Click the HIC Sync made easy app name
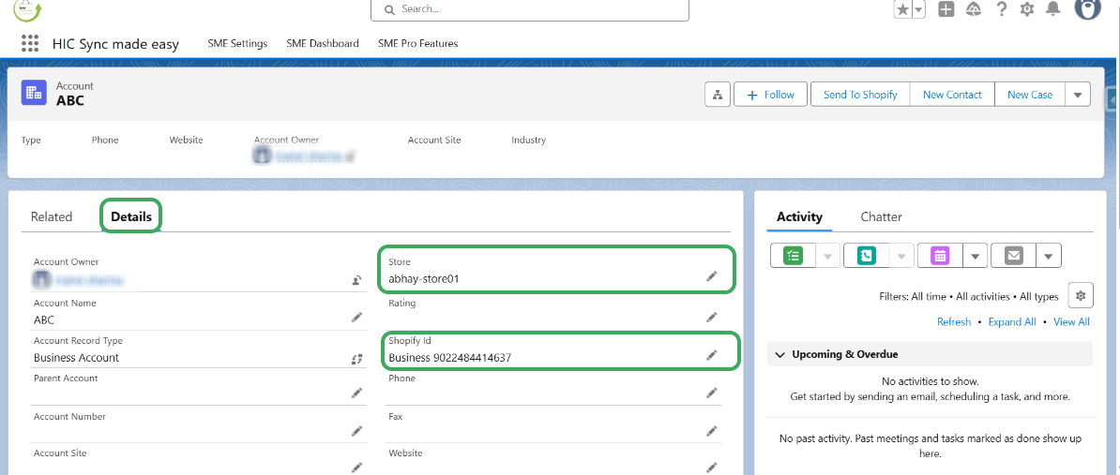The image size is (1120, 475). (x=115, y=44)
